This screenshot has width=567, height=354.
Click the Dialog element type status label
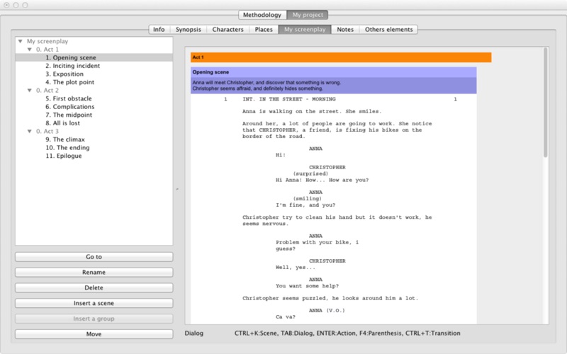tap(193, 333)
